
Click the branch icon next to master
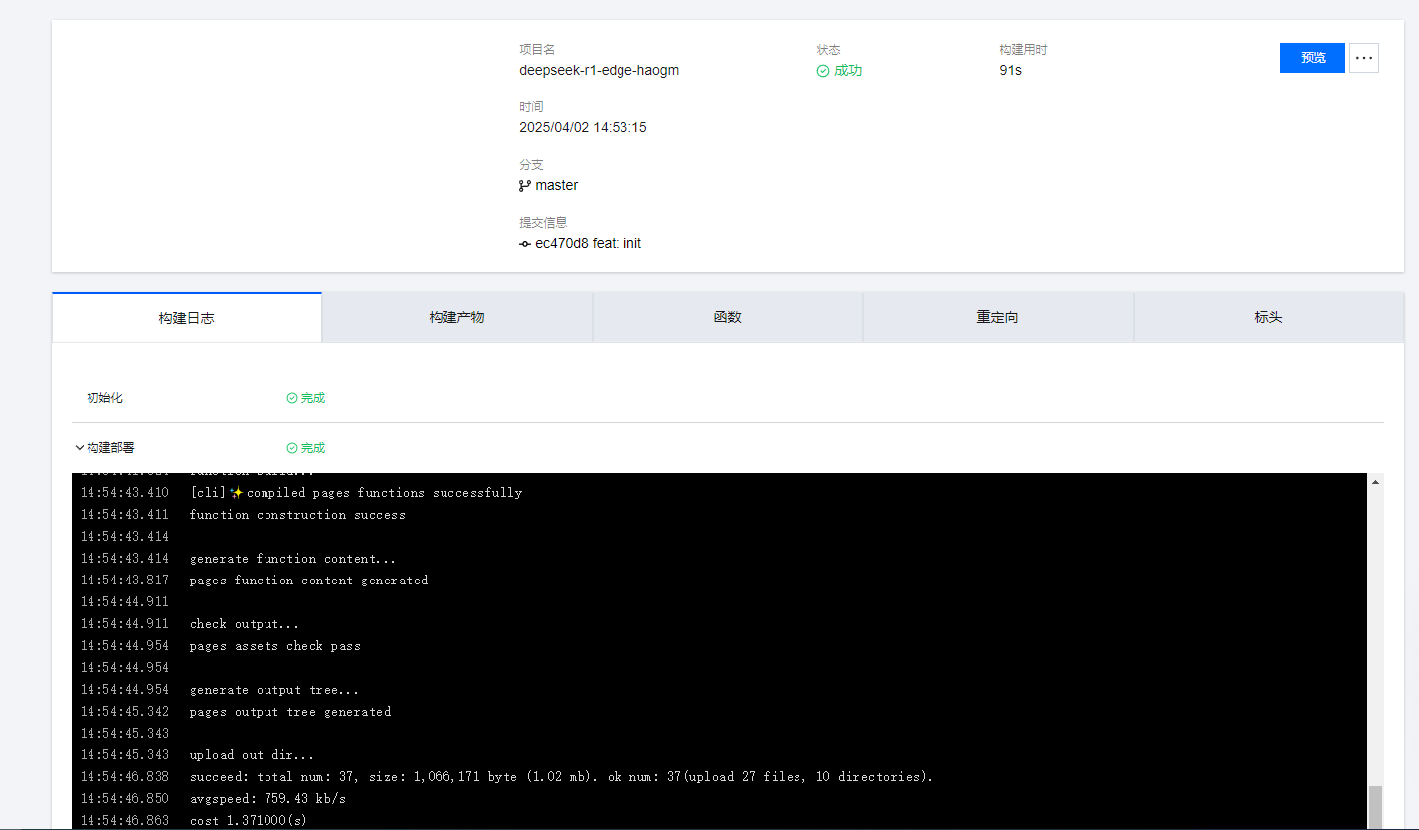coord(525,186)
